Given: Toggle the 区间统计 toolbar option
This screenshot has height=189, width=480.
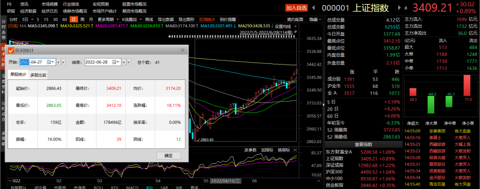Looking at the screenshot, I should tap(207, 20).
